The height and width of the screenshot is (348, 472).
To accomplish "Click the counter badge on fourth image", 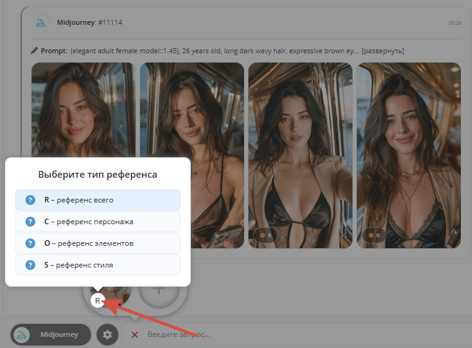I will pos(374,235).
